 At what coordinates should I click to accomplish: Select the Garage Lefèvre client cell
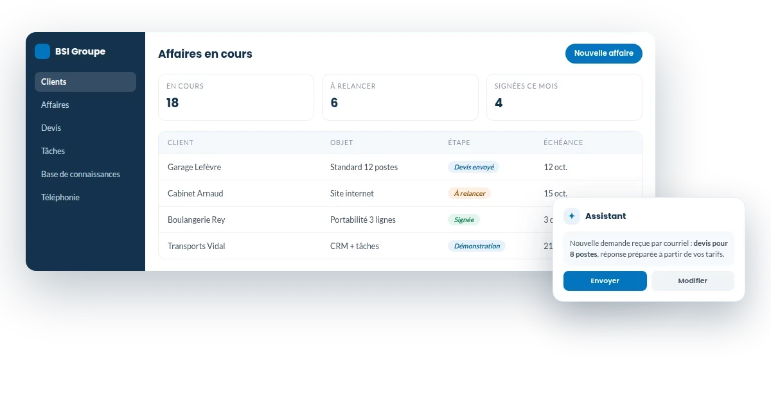[194, 167]
